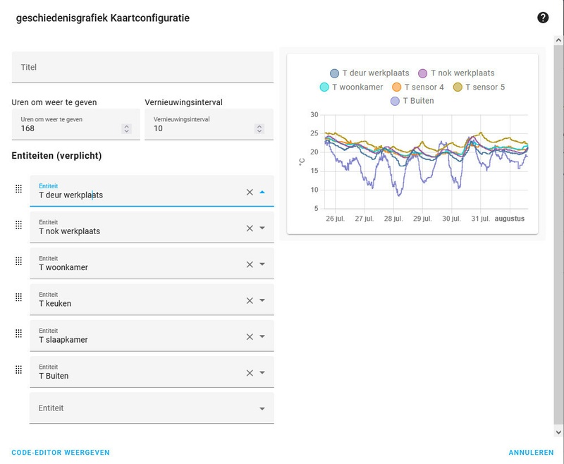564x464 pixels.
Task: Click the Titel input field
Action: 142,67
